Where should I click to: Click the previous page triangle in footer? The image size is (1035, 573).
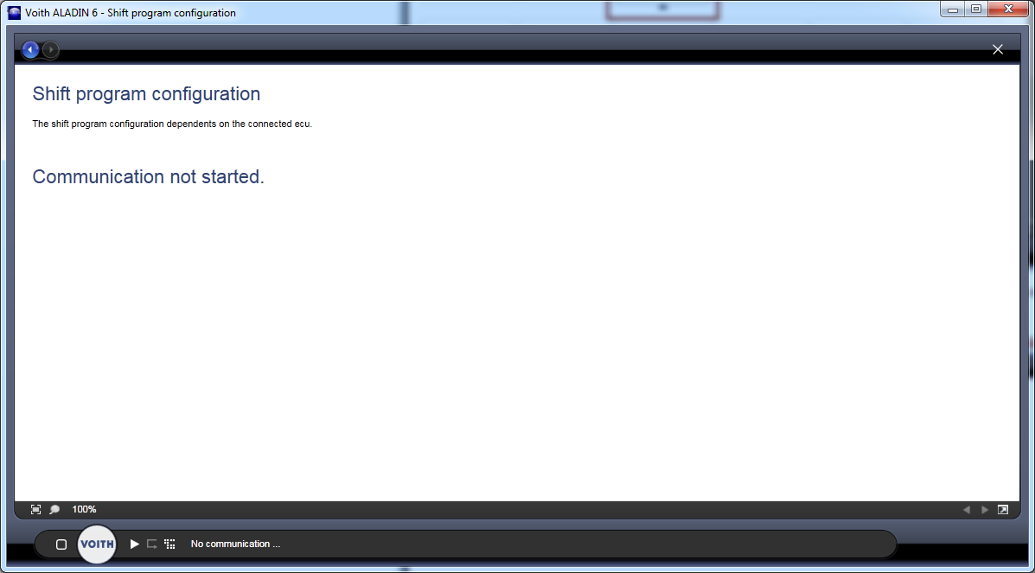click(x=967, y=510)
